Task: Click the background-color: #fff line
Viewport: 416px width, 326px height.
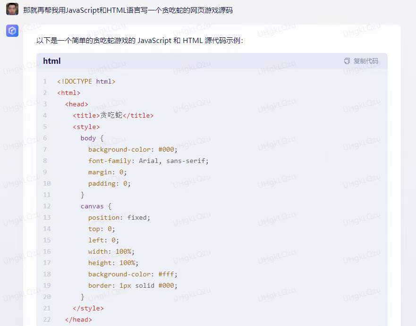Action: tap(133, 274)
